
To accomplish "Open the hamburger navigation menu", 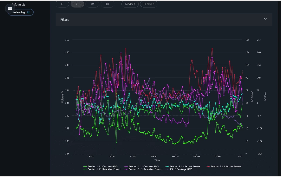I will pyautogui.click(x=10, y=8).
